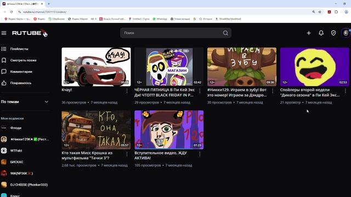The height and width of the screenshot is (197, 351).
Task: Click the red extension icon in browser toolbar
Action: point(329,12)
